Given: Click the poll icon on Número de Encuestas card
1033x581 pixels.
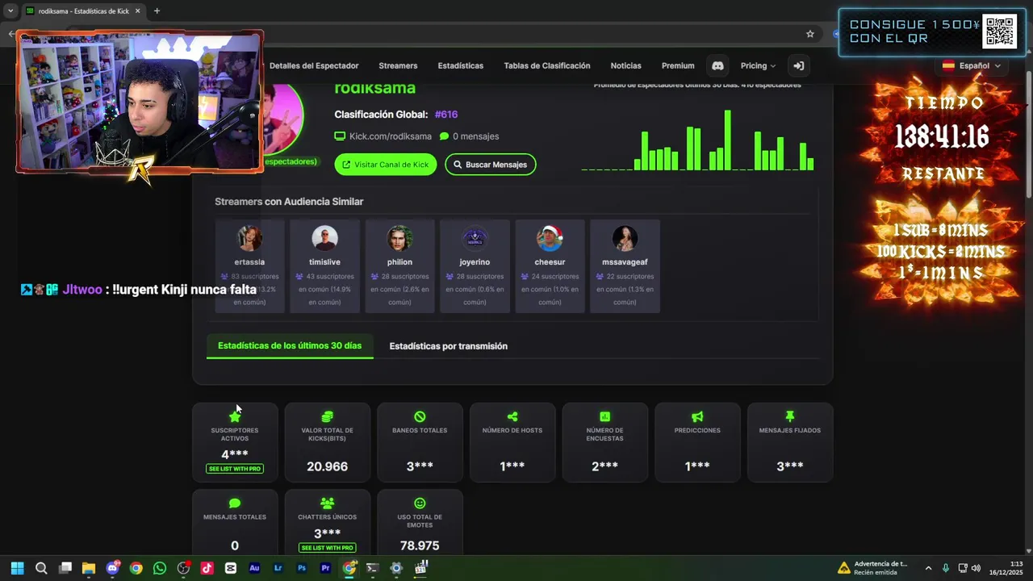Looking at the screenshot, I should pos(604,416).
